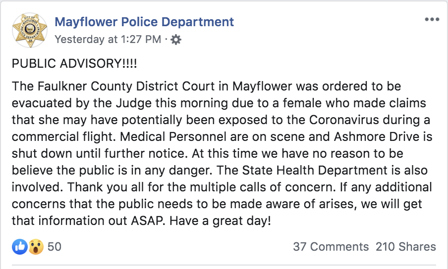448x269 pixels.
Task: View the 210 Shares list
Action: pos(406,246)
